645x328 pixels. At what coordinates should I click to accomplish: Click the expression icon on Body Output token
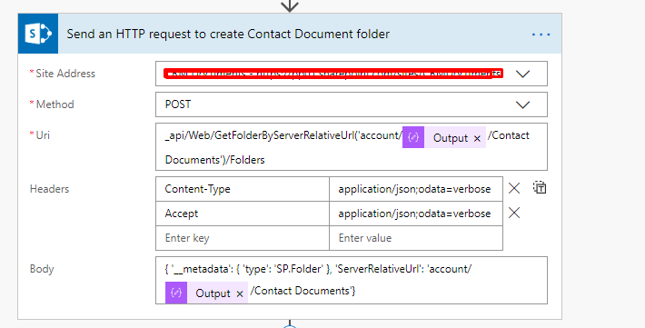[176, 293]
